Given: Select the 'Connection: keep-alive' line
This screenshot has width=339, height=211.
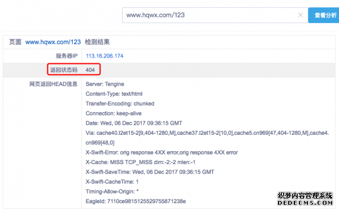Looking at the screenshot, I should pos(114,113).
